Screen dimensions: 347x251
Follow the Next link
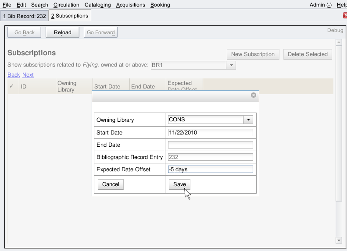(x=28, y=75)
